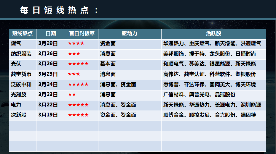Click the 新天绿能、华通热力、长源电力 stocks cell
Image resolution: width=276 pixels, height=154 pixels.
point(213,105)
